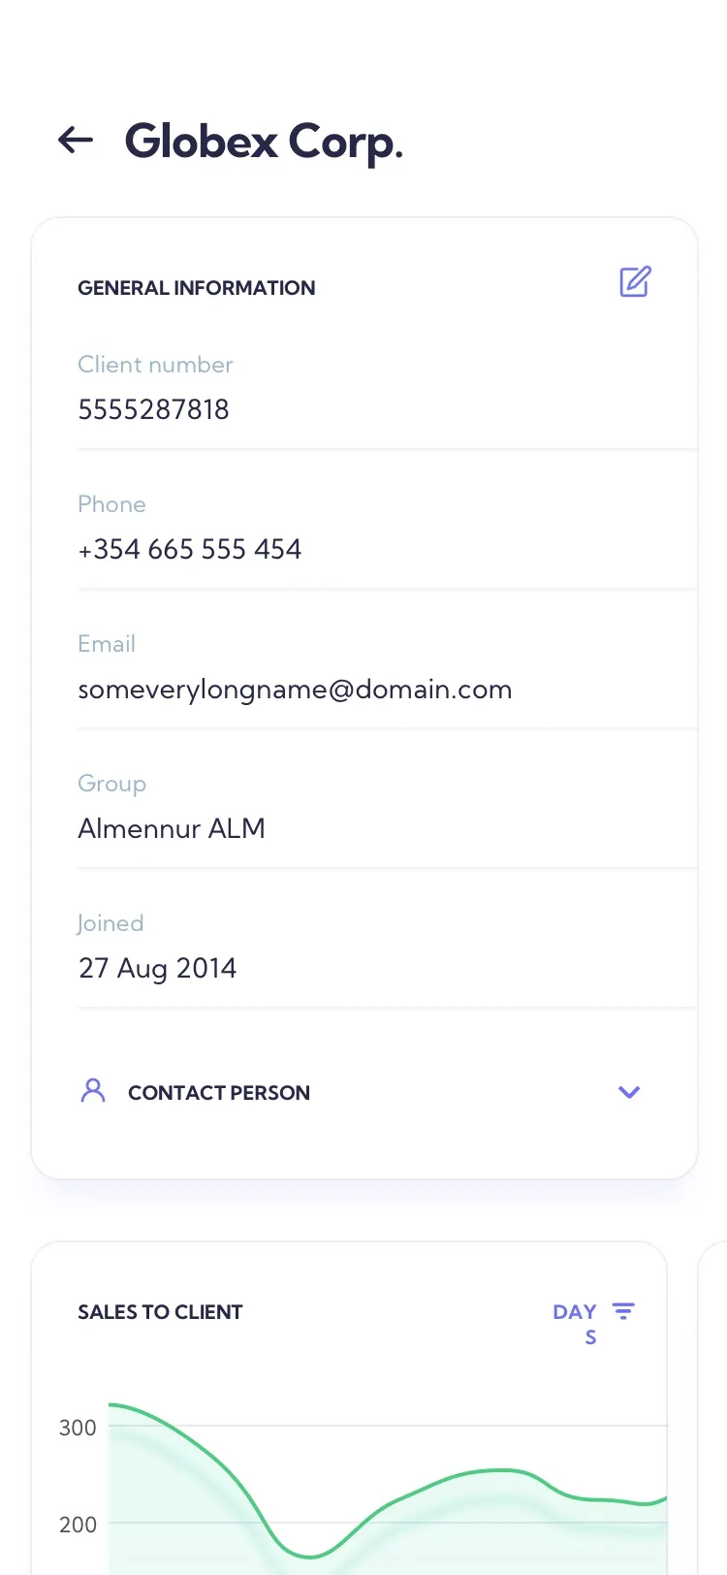Tap the phone number +354 665 555 454
727x1575 pixels.
point(190,549)
